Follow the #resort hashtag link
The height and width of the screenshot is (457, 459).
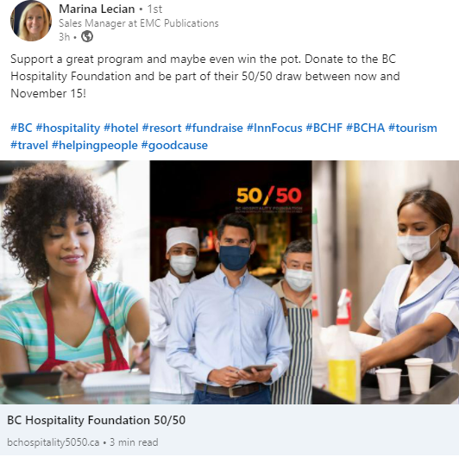(161, 128)
